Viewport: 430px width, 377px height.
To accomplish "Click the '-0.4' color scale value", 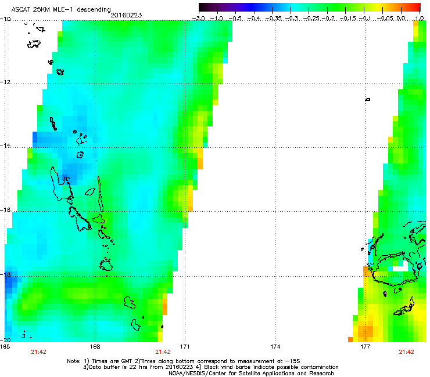I will point(254,19).
